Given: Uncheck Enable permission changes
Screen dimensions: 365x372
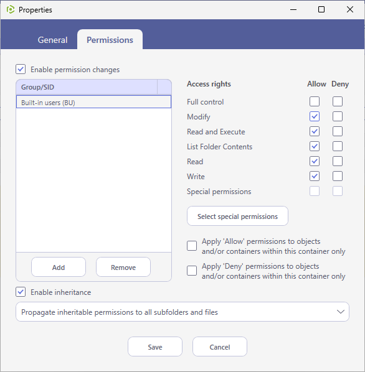Looking at the screenshot, I should click(x=21, y=69).
